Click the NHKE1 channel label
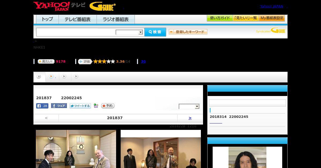The width and height of the screenshot is (321, 168). point(39,47)
